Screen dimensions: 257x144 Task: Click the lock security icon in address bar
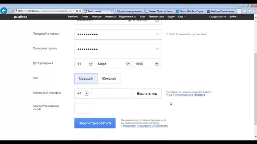[x=77, y=11]
